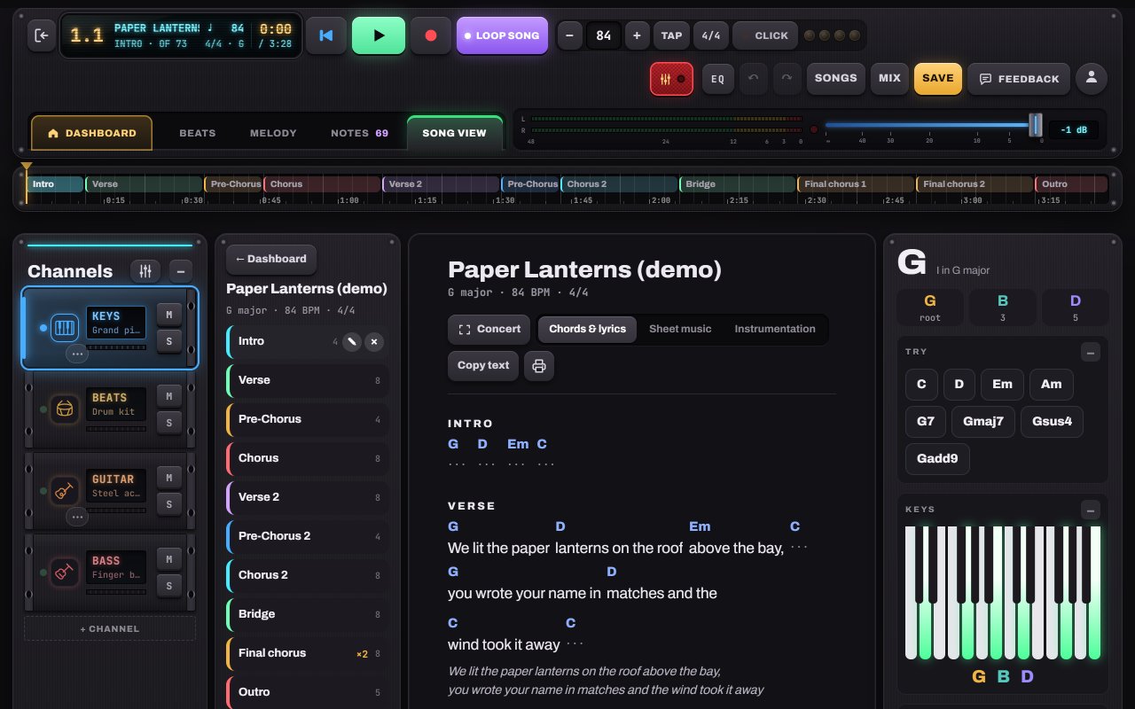Viewport: 1135px width, 709px height.
Task: Select the Sheet music view tab
Action: (x=680, y=329)
